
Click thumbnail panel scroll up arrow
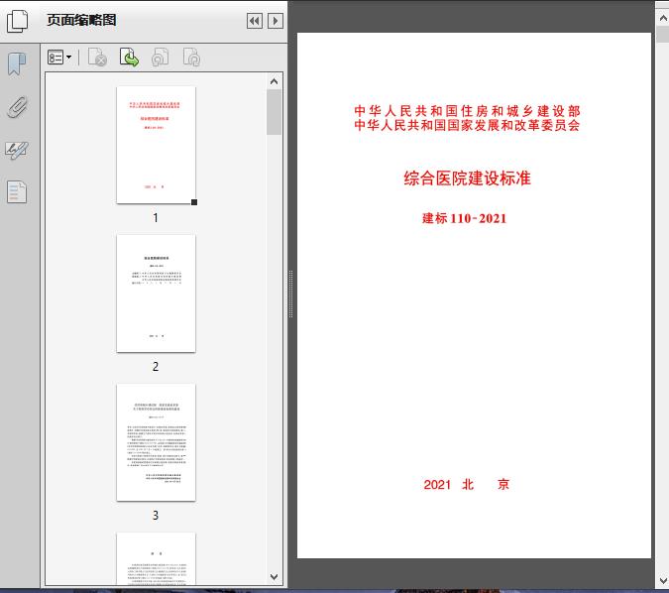point(274,81)
